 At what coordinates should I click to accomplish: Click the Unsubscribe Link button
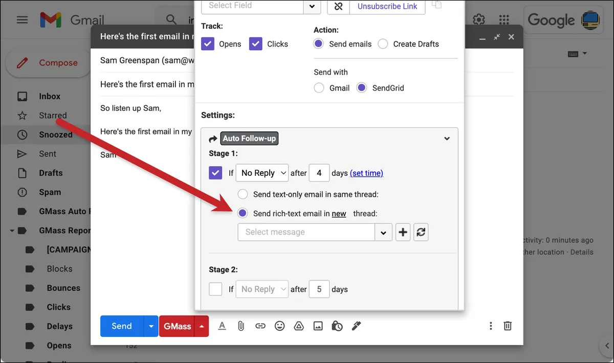[387, 6]
